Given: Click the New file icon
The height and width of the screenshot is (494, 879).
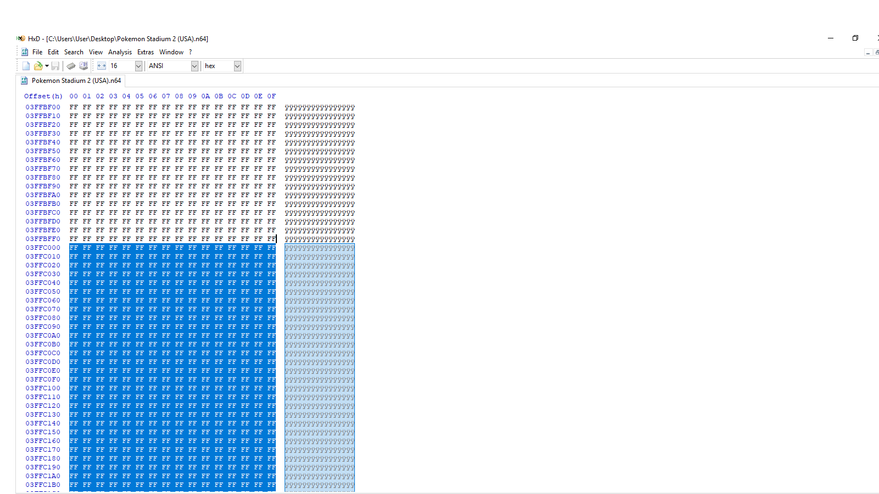Looking at the screenshot, I should tap(26, 66).
